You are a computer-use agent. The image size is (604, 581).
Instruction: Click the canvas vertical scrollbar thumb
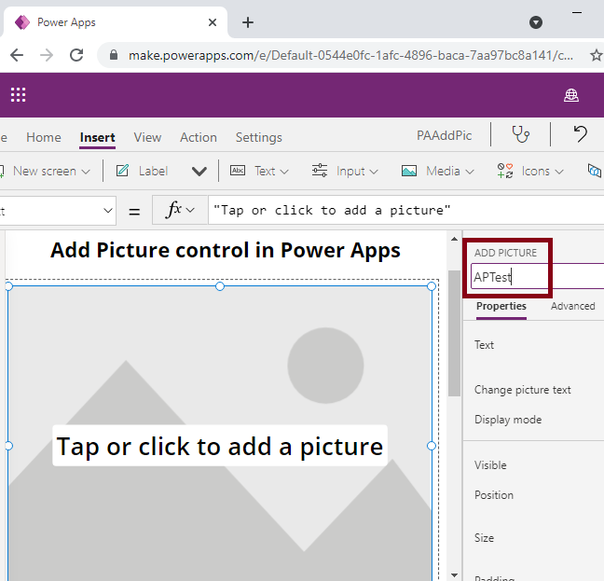[454, 333]
